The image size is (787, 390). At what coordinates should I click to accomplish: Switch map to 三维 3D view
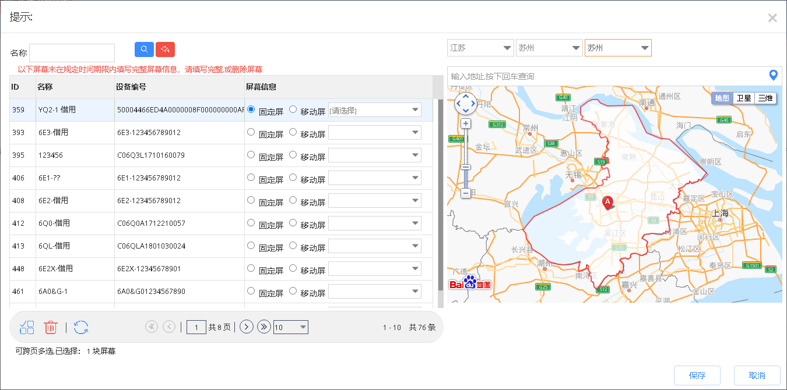(x=765, y=98)
